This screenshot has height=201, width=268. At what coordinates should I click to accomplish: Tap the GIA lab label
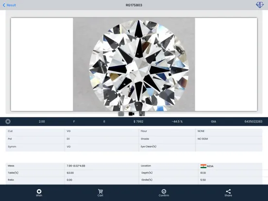pos(214,121)
